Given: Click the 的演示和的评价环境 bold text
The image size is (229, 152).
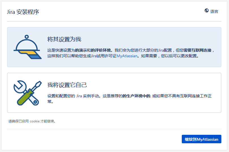Looking at the screenshot, I should point(93,50).
